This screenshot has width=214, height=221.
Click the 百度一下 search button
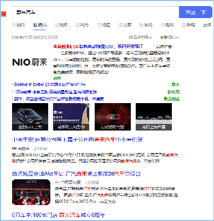pyautogui.click(x=195, y=12)
